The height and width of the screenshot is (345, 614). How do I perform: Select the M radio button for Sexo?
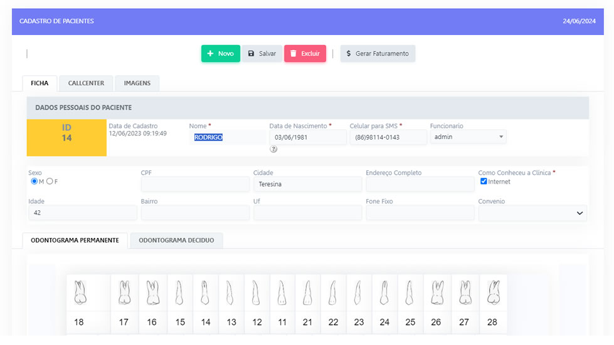point(34,182)
